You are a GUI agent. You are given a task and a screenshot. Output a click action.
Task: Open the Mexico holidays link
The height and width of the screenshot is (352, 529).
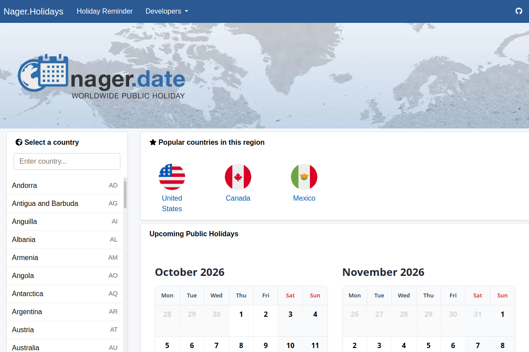pos(304,198)
